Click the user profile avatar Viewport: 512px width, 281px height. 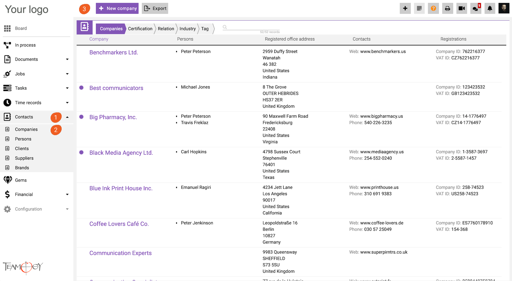[x=504, y=9]
